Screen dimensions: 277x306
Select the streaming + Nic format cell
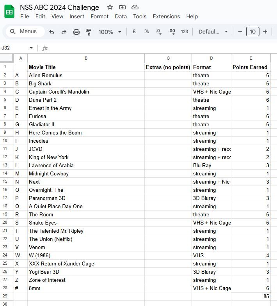pyautogui.click(x=211, y=182)
